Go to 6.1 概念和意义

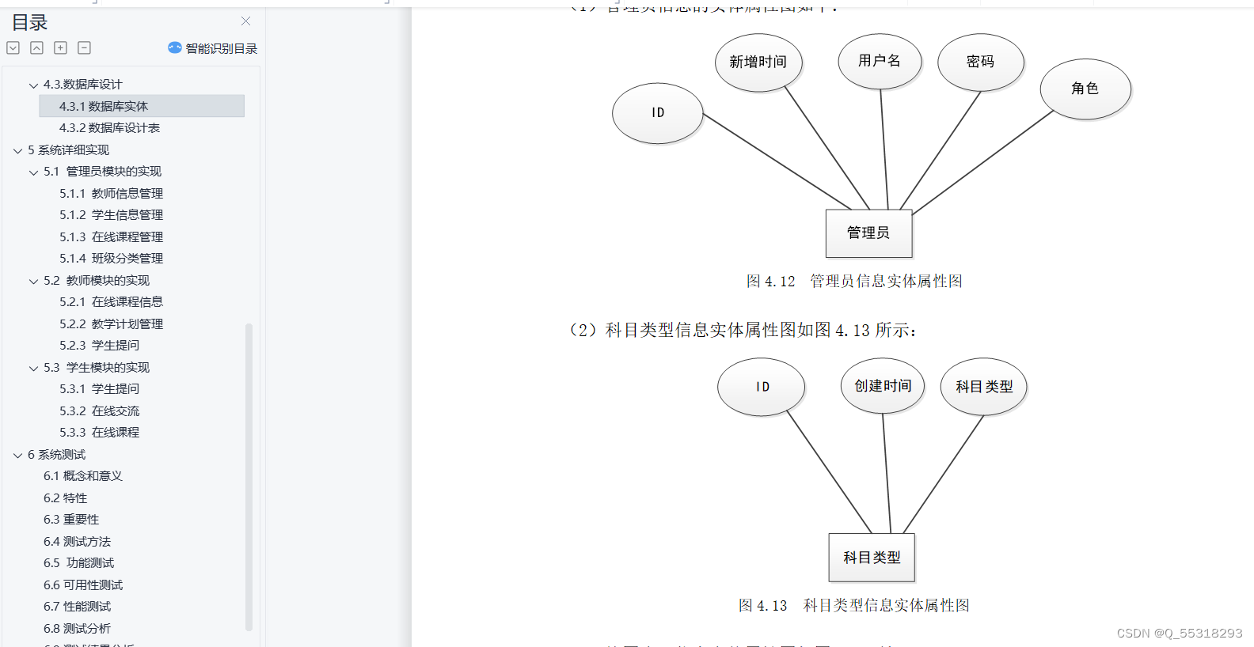83,476
